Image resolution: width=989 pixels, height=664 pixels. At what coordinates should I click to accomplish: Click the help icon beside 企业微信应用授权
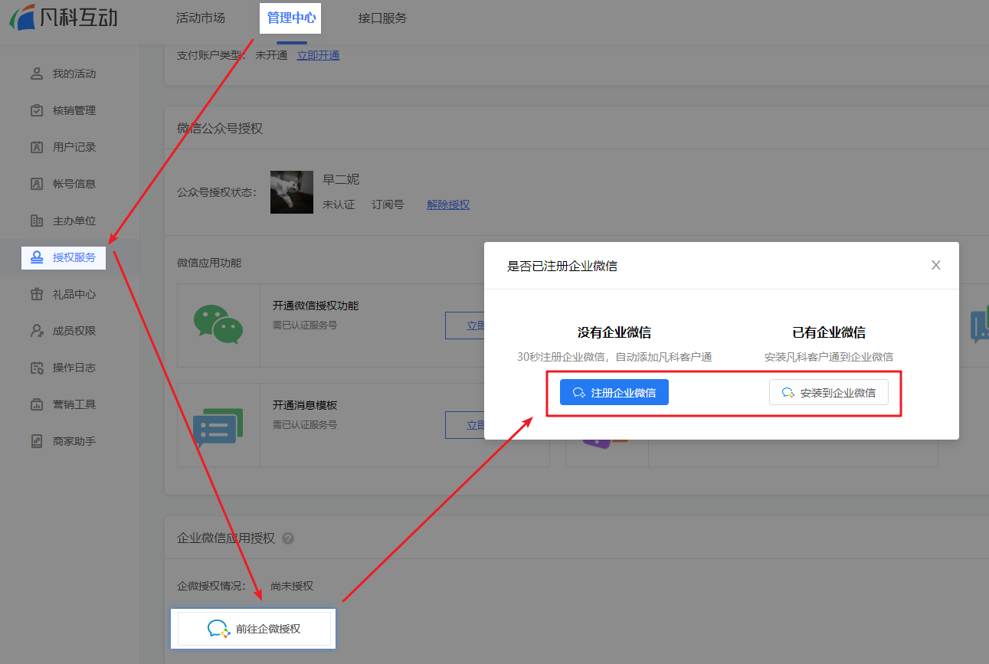click(x=288, y=538)
